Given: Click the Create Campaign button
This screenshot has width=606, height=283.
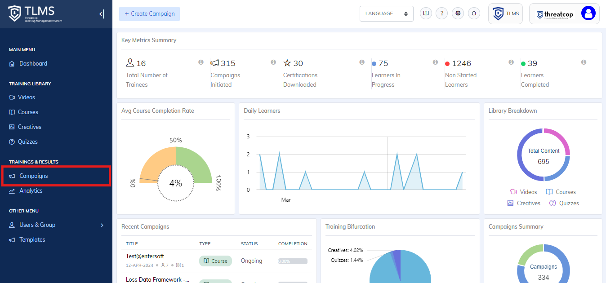Looking at the screenshot, I should pyautogui.click(x=149, y=14).
